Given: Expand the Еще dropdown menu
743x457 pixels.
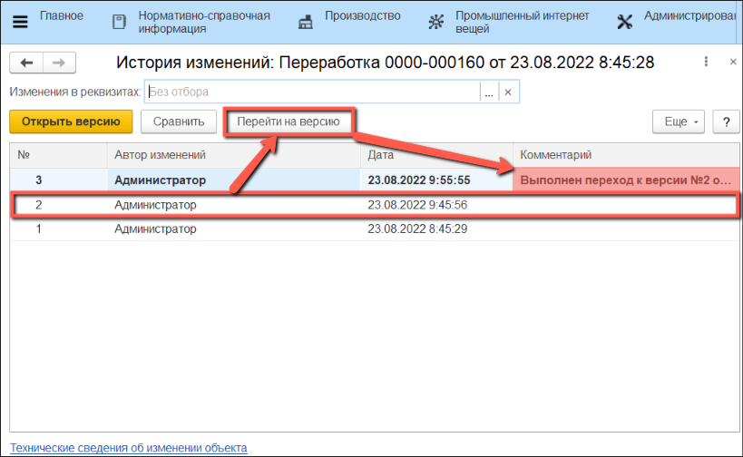Looking at the screenshot, I should point(679,122).
